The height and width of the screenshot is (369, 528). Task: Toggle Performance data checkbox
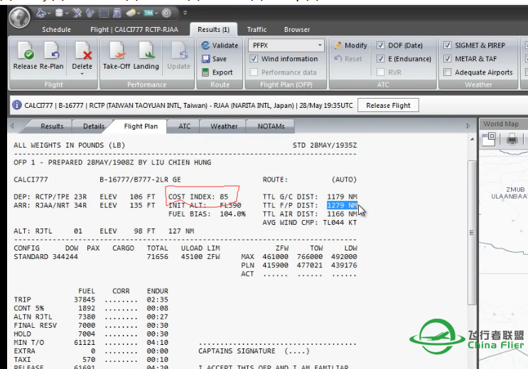(x=254, y=72)
